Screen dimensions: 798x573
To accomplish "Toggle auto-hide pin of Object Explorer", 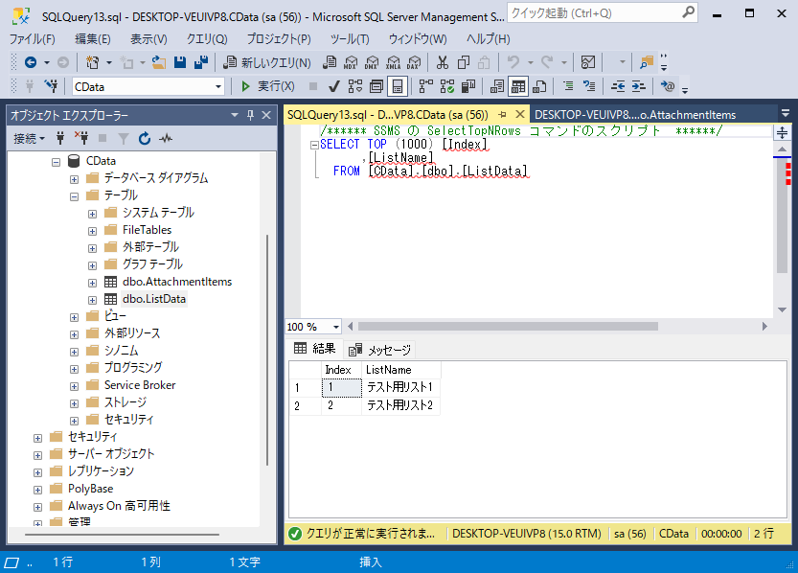I will (x=250, y=115).
